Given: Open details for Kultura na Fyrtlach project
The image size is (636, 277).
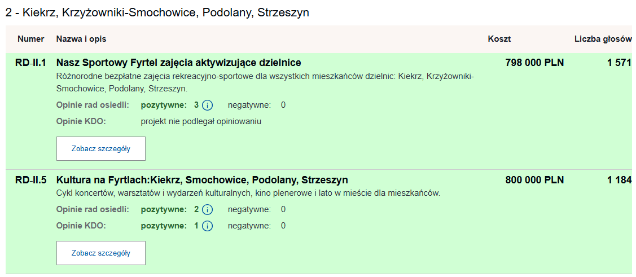Looking at the screenshot, I should tap(101, 253).
